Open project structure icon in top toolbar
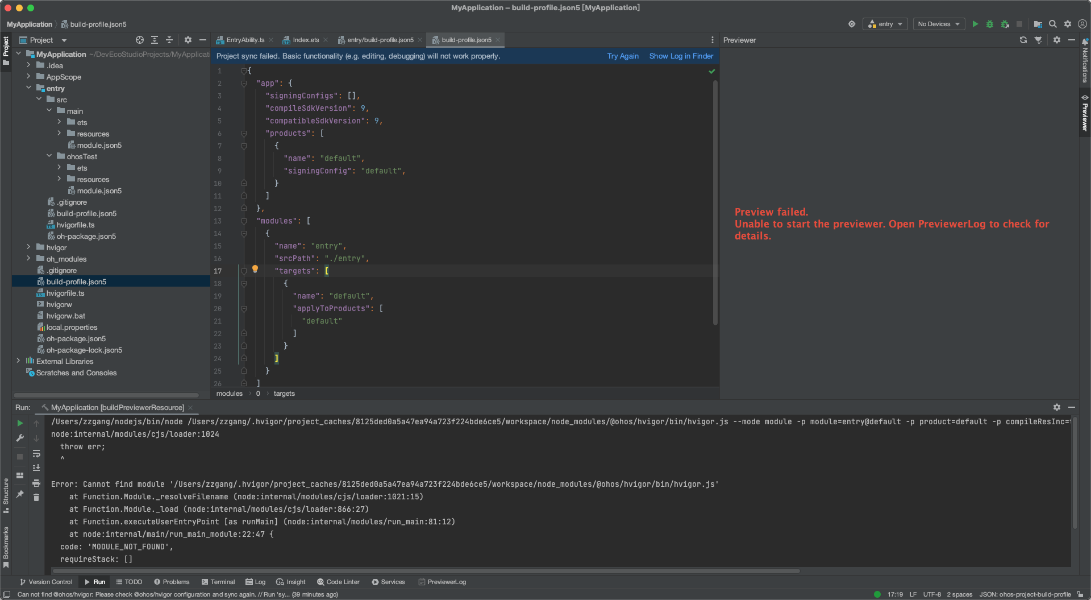The height and width of the screenshot is (600, 1091). 1038,24
